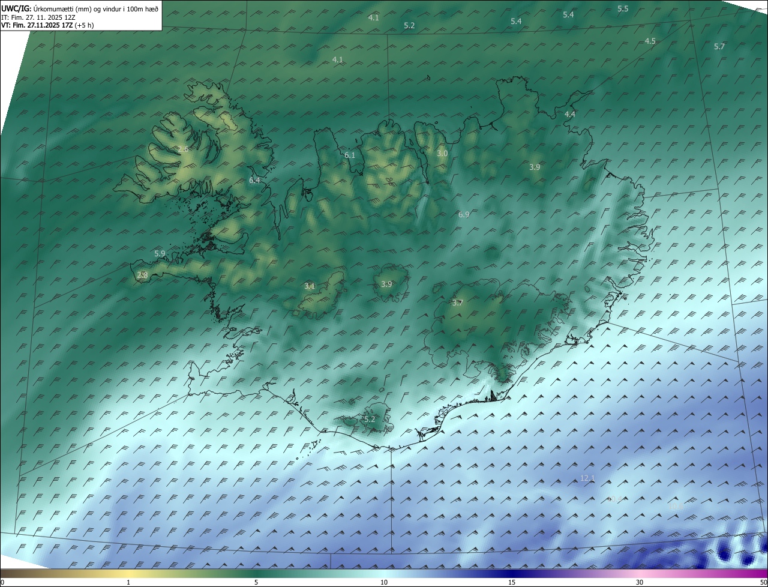Viewport: 768px width, 587px height.
Task: Click the 6.4 value label on the map
Action: 254,180
